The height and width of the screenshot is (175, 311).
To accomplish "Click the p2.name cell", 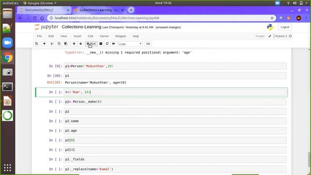I will coord(175,121).
